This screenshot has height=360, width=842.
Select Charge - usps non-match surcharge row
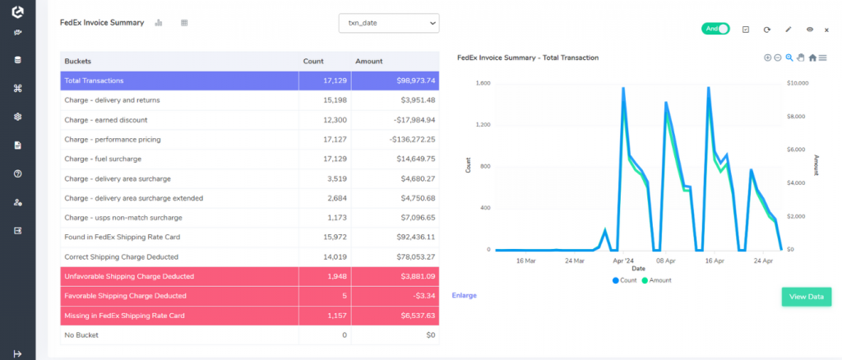250,218
